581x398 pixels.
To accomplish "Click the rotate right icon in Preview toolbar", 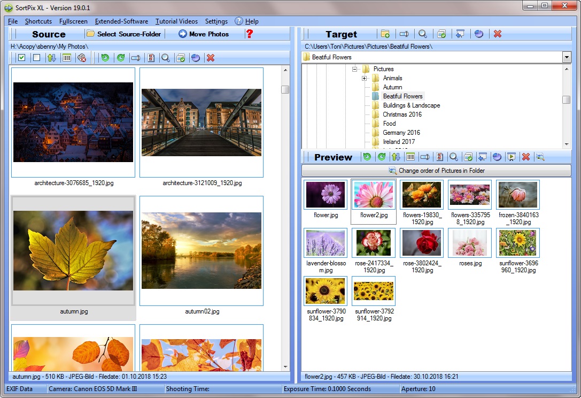I will [x=381, y=157].
